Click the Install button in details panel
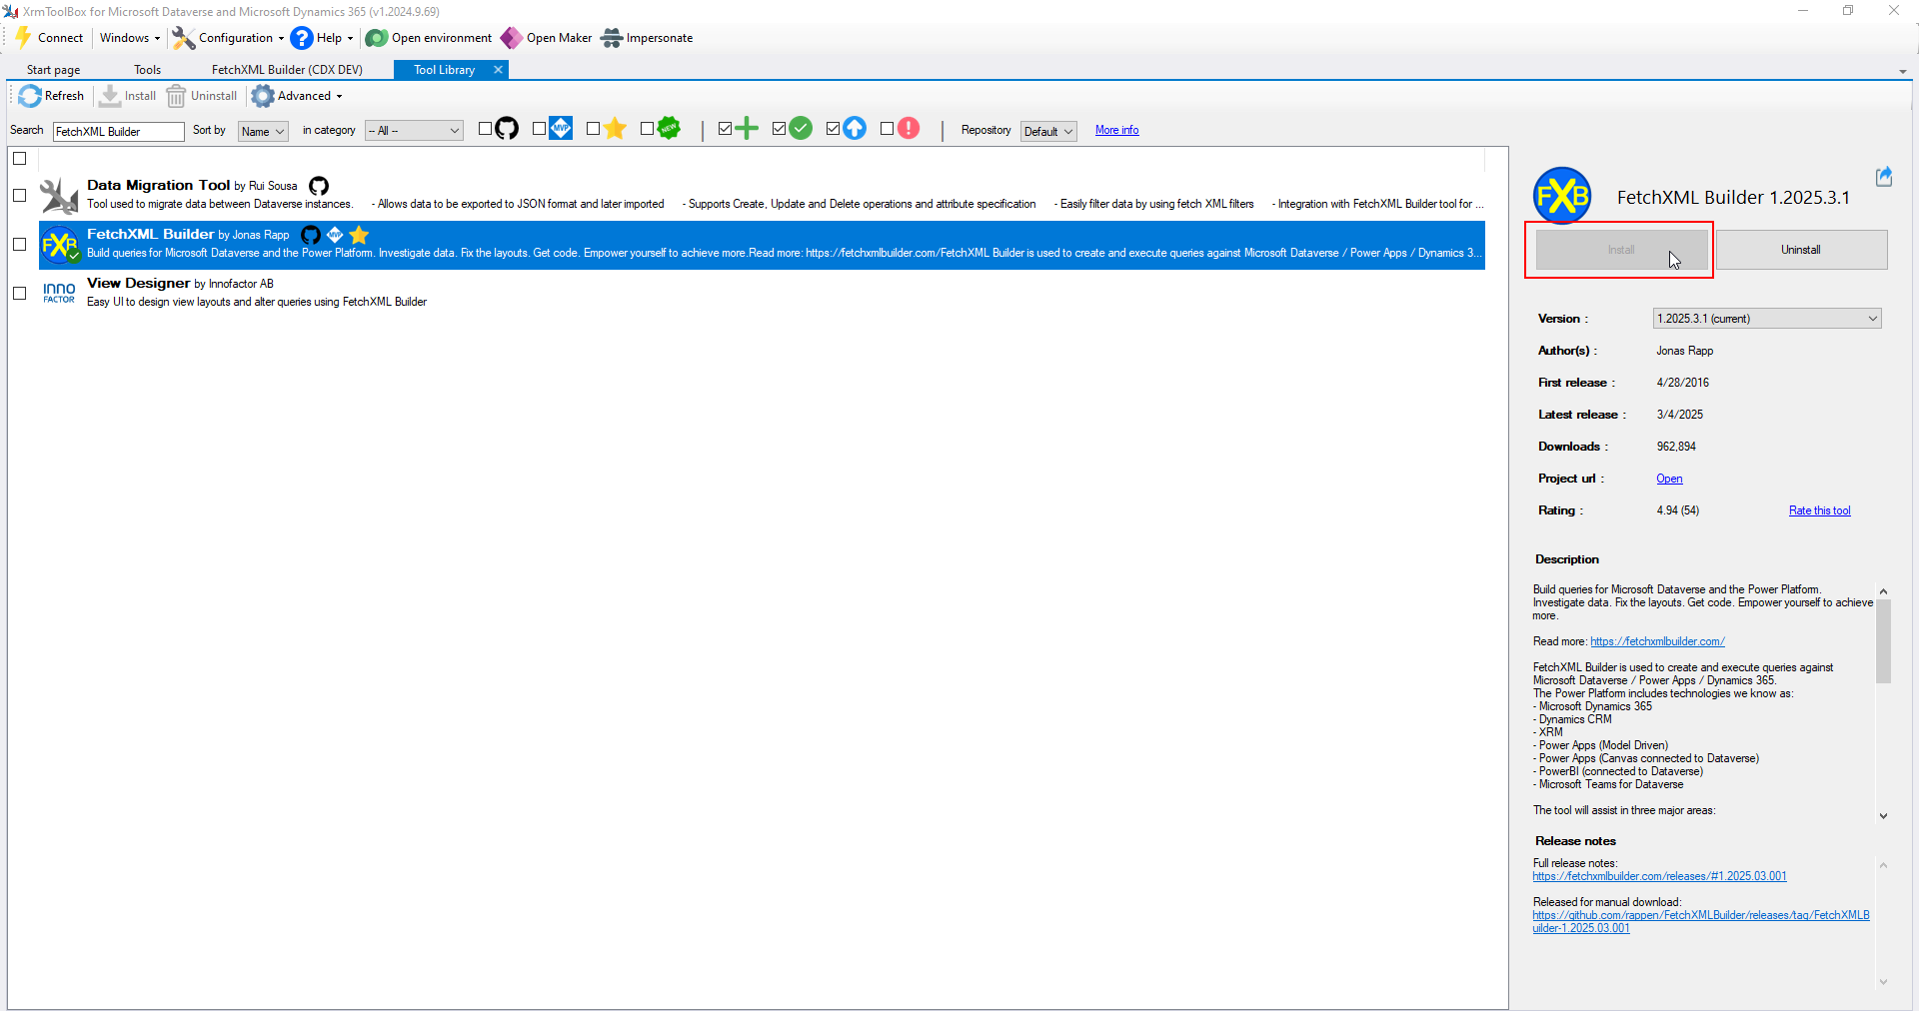This screenshot has width=1919, height=1011. 1621,250
